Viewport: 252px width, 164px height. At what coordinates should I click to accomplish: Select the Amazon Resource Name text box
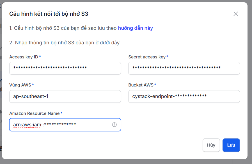pos(65,124)
